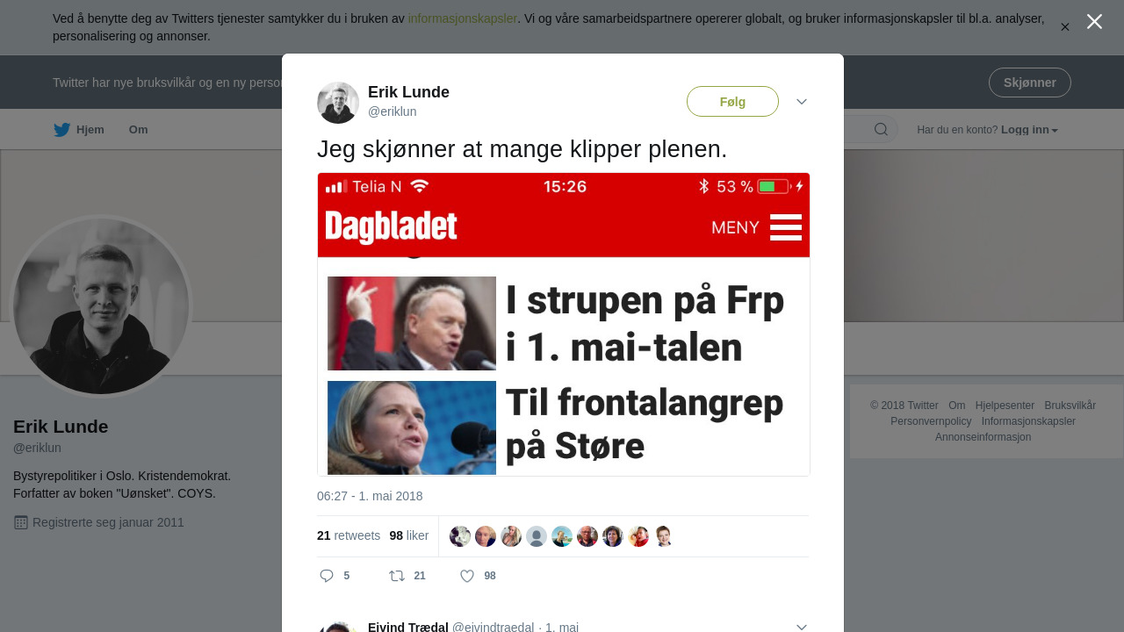
Task: Follow the informasjonskapsler link in the notice
Action: (x=463, y=18)
